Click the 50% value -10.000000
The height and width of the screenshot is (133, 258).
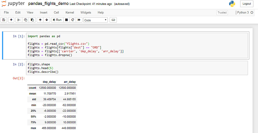(x=69, y=117)
